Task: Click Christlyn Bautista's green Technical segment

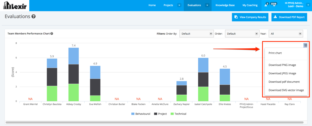Action: [52, 94]
